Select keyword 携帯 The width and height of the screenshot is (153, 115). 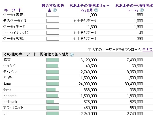coord(7,60)
